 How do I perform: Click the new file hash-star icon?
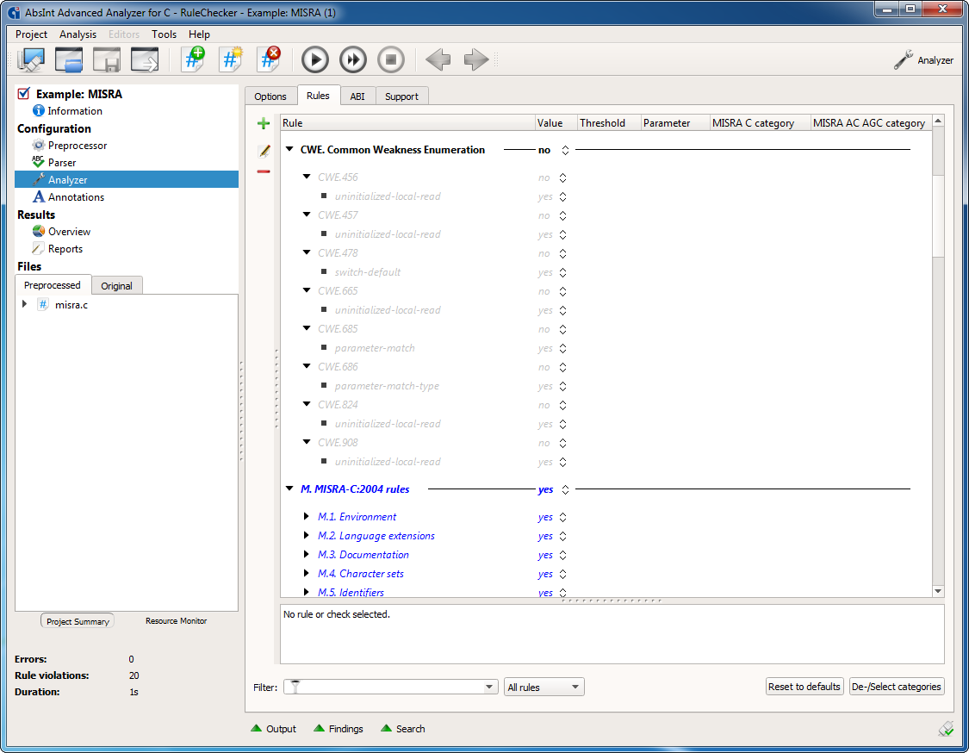(x=231, y=60)
